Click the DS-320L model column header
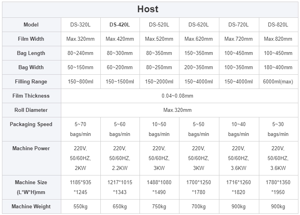Viewport: 300px width, 215px height. click(x=80, y=25)
